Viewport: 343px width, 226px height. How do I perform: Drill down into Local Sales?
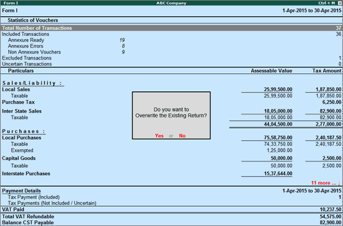pyautogui.click(x=171, y=89)
